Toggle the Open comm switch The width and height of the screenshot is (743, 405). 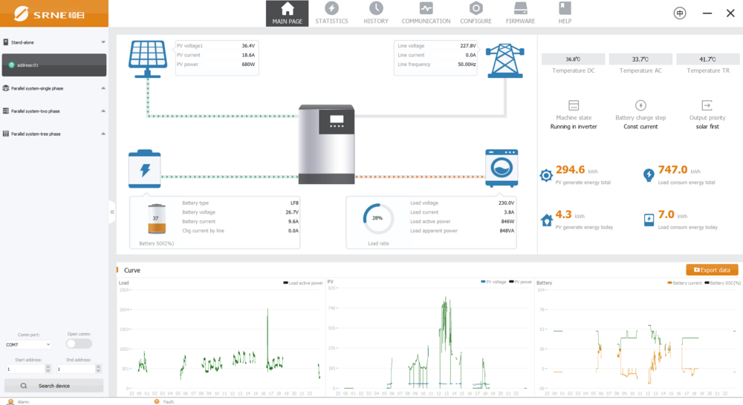click(x=79, y=343)
